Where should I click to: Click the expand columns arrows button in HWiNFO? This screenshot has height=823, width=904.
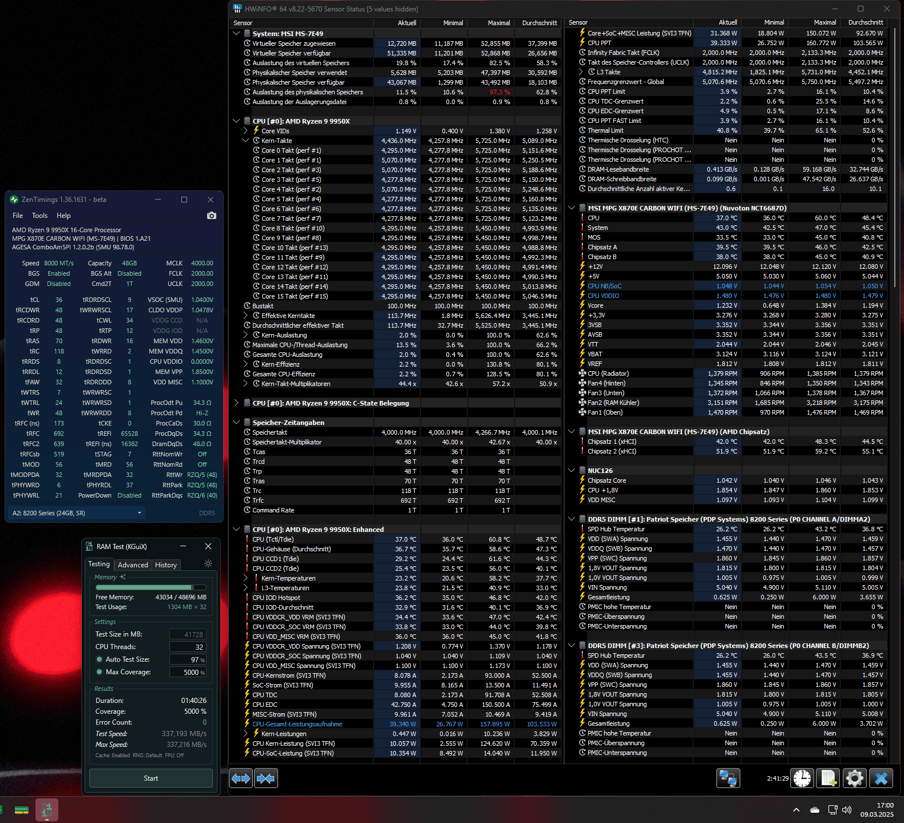(x=241, y=778)
